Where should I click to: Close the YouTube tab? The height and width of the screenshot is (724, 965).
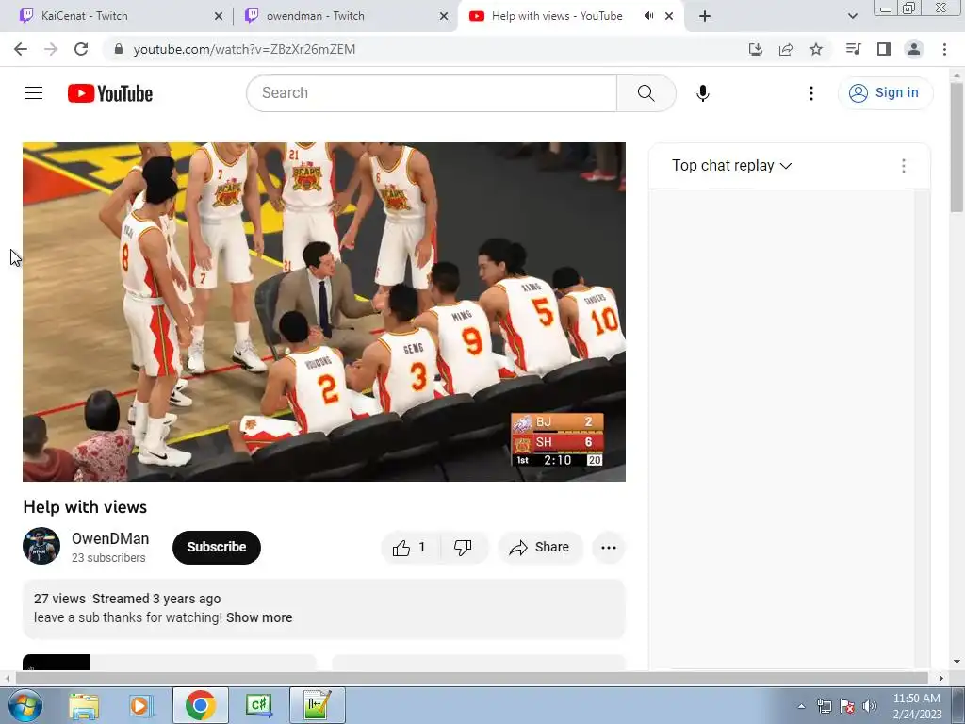pos(669,16)
